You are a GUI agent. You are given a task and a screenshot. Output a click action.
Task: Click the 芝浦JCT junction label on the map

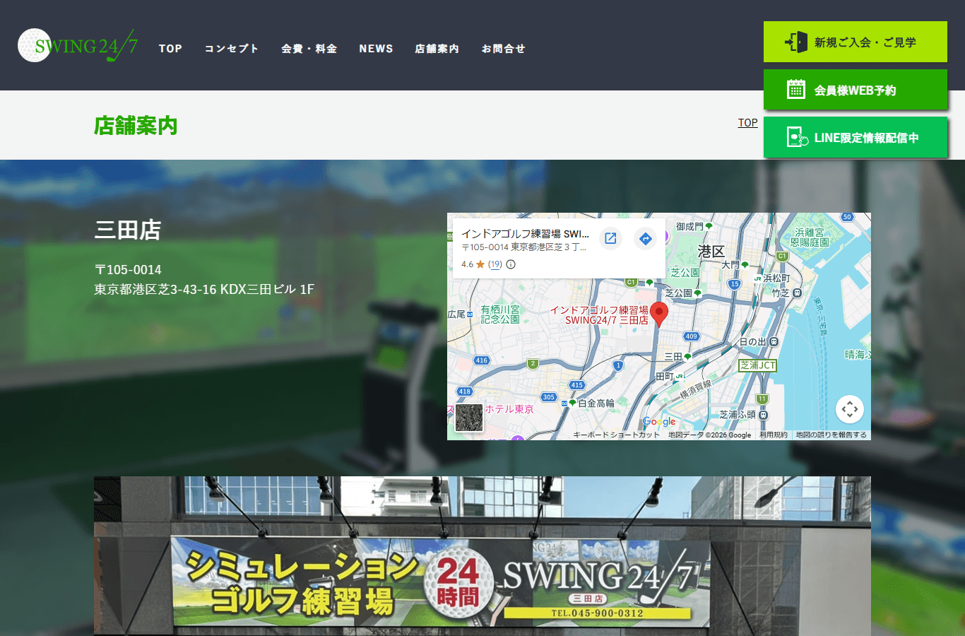[757, 365]
